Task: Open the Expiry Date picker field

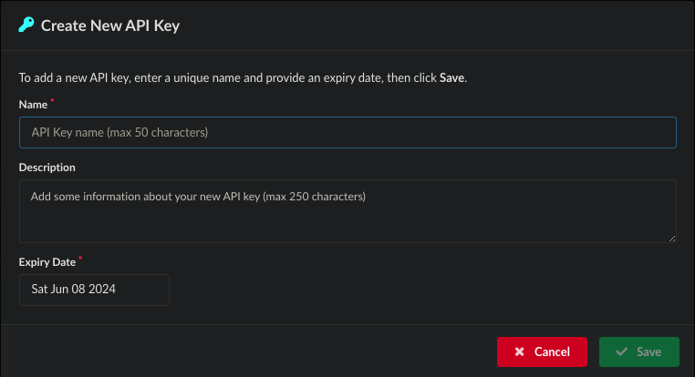Action: point(94,290)
